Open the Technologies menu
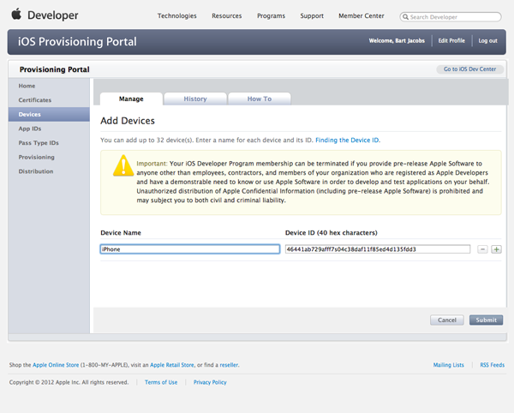The height and width of the screenshot is (413, 514). coord(177,15)
